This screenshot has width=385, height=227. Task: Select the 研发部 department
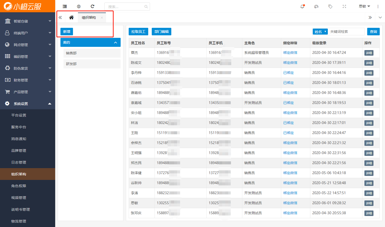click(92, 64)
